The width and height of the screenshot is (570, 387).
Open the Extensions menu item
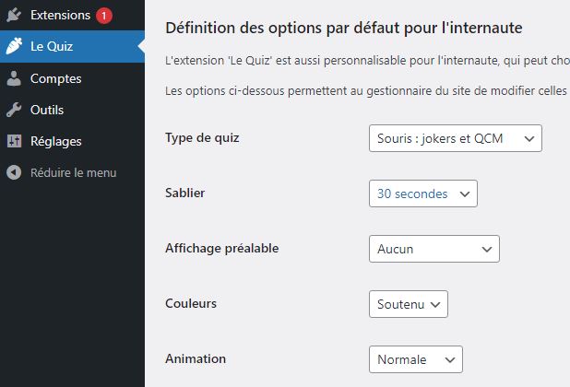point(60,16)
